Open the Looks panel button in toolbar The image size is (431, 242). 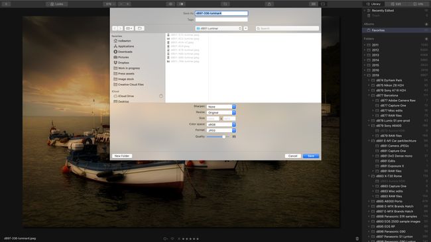[57, 4]
